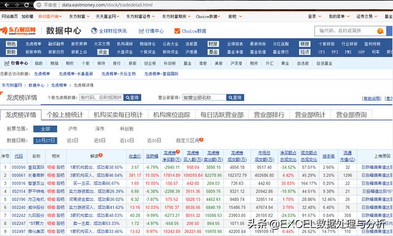Open recent link 龙虎榜单-长春高新
393x236 pixels.
76,74
